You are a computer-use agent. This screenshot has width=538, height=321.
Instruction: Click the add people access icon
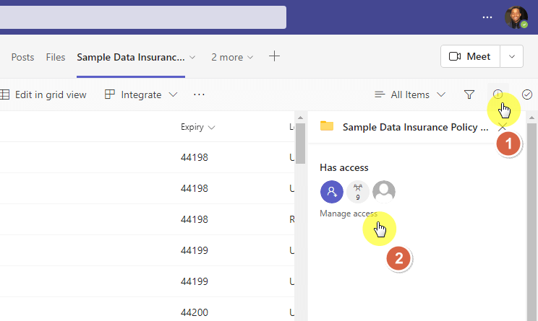(x=332, y=192)
